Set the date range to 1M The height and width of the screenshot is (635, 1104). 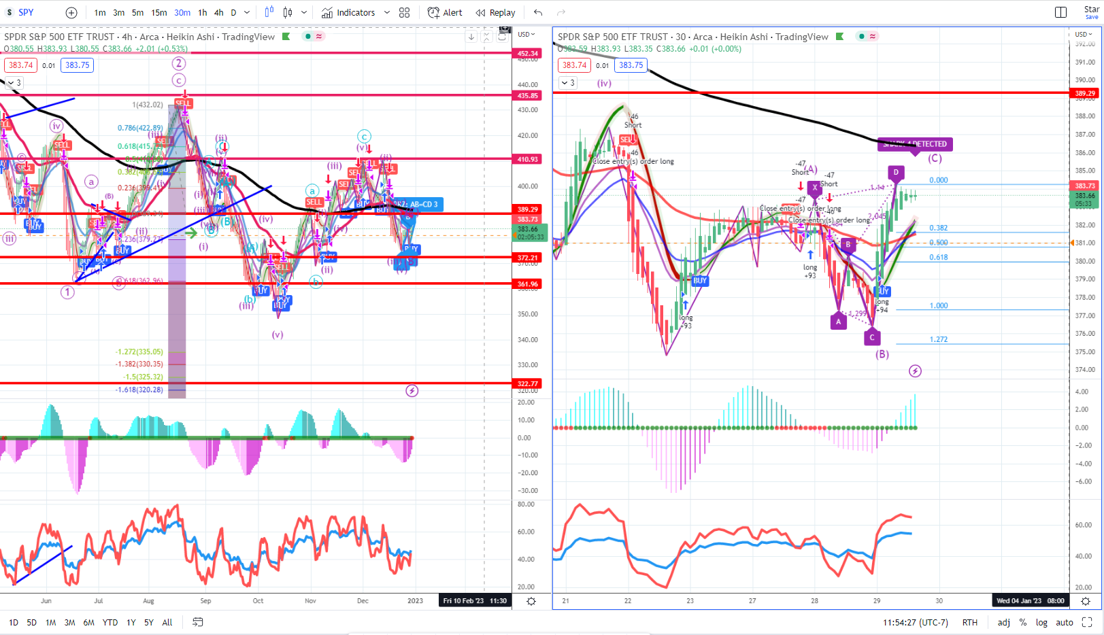coord(50,622)
